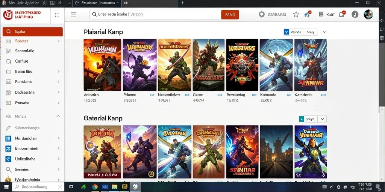This screenshot has height=192, width=385.
Task: Expand the Scootat sidebar chevron
Action: 58,41
